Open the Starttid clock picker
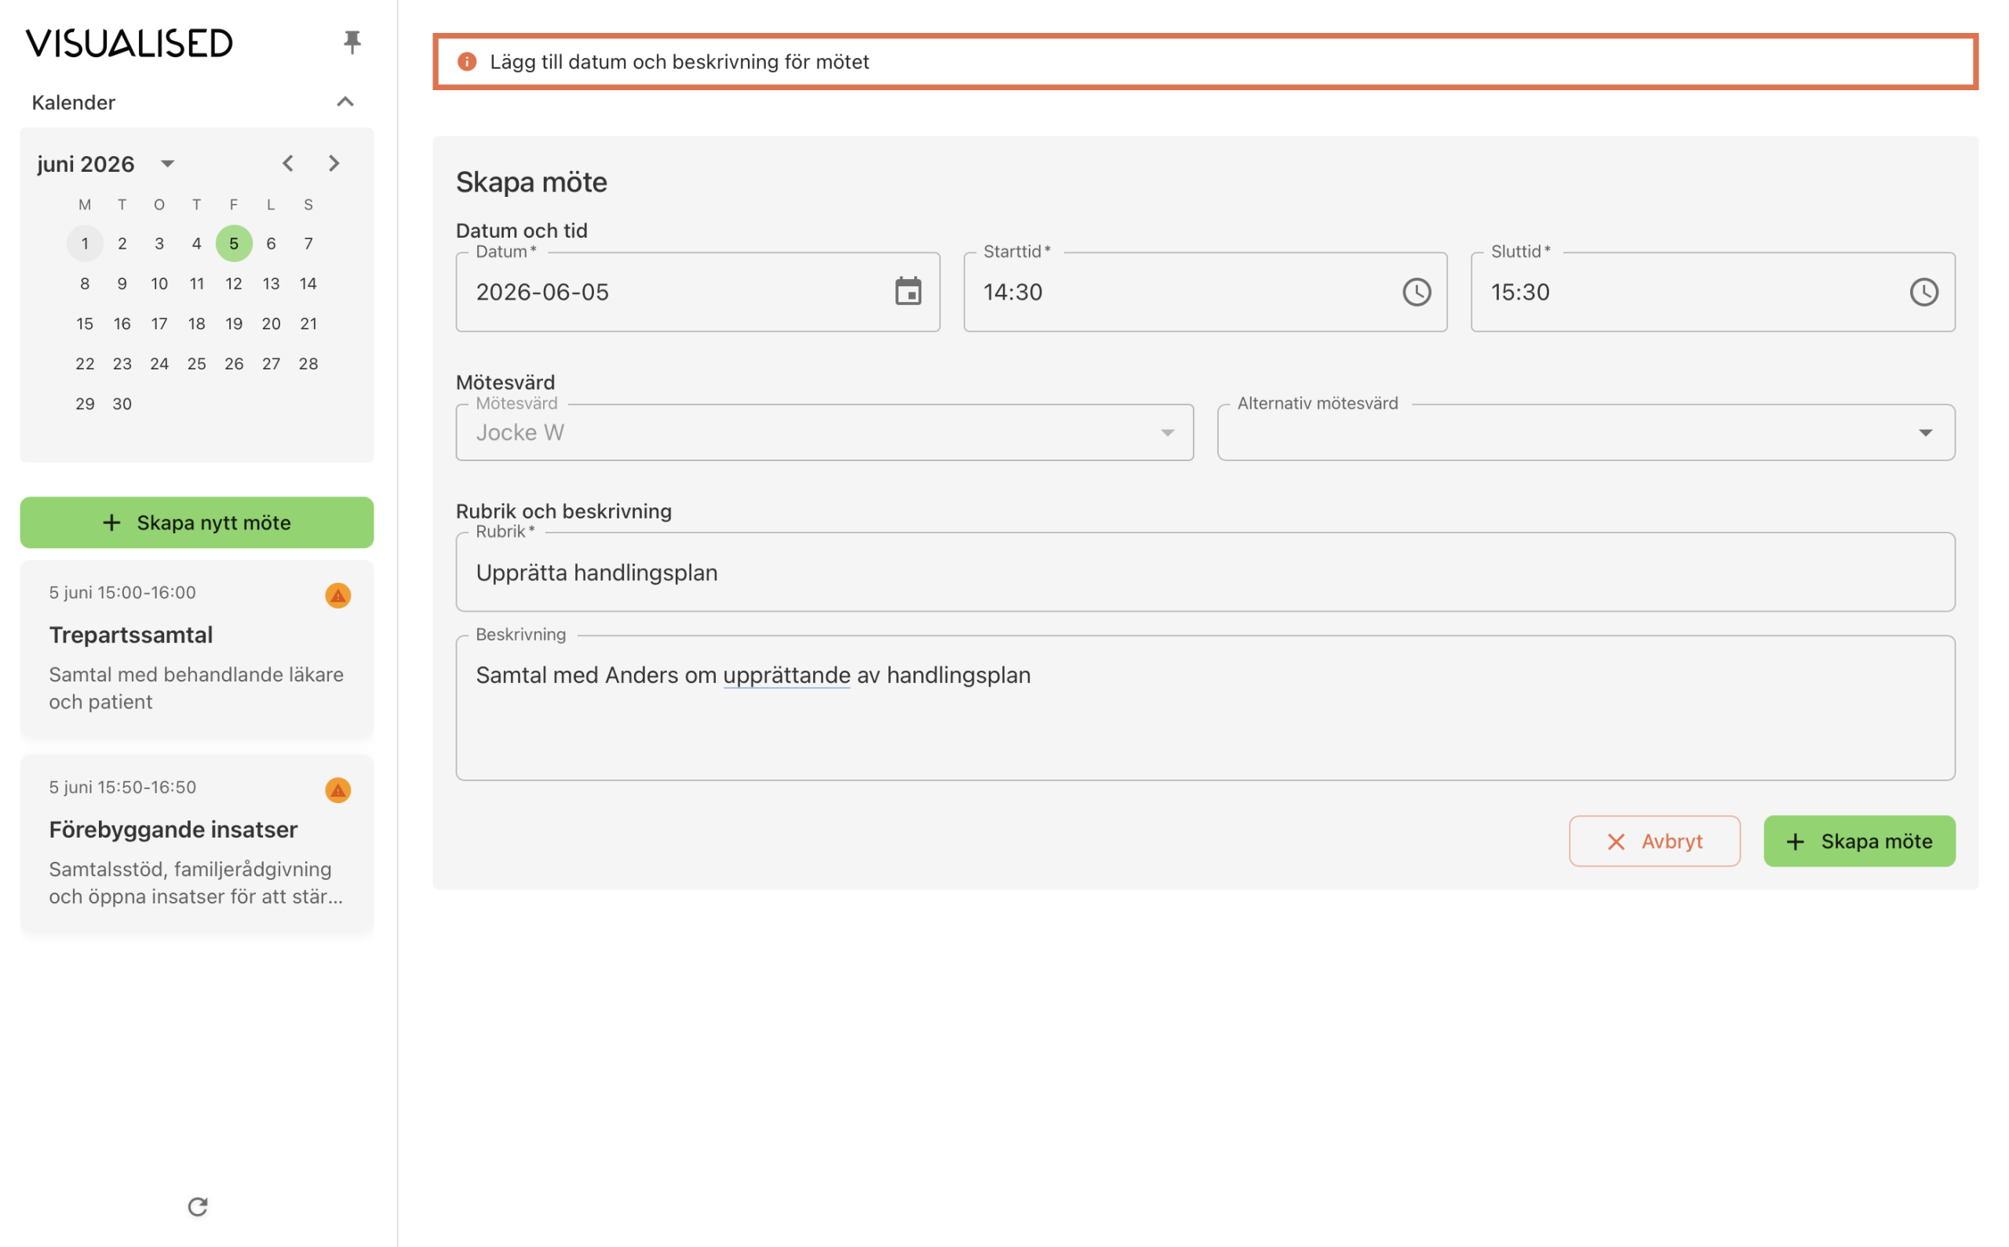Screen dimensions: 2009x1247 1417,292
